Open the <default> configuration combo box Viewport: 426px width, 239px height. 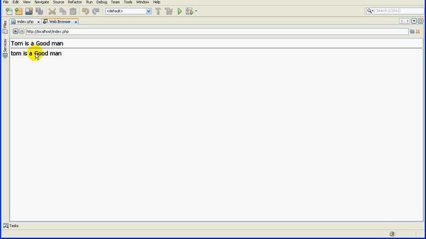pos(128,11)
